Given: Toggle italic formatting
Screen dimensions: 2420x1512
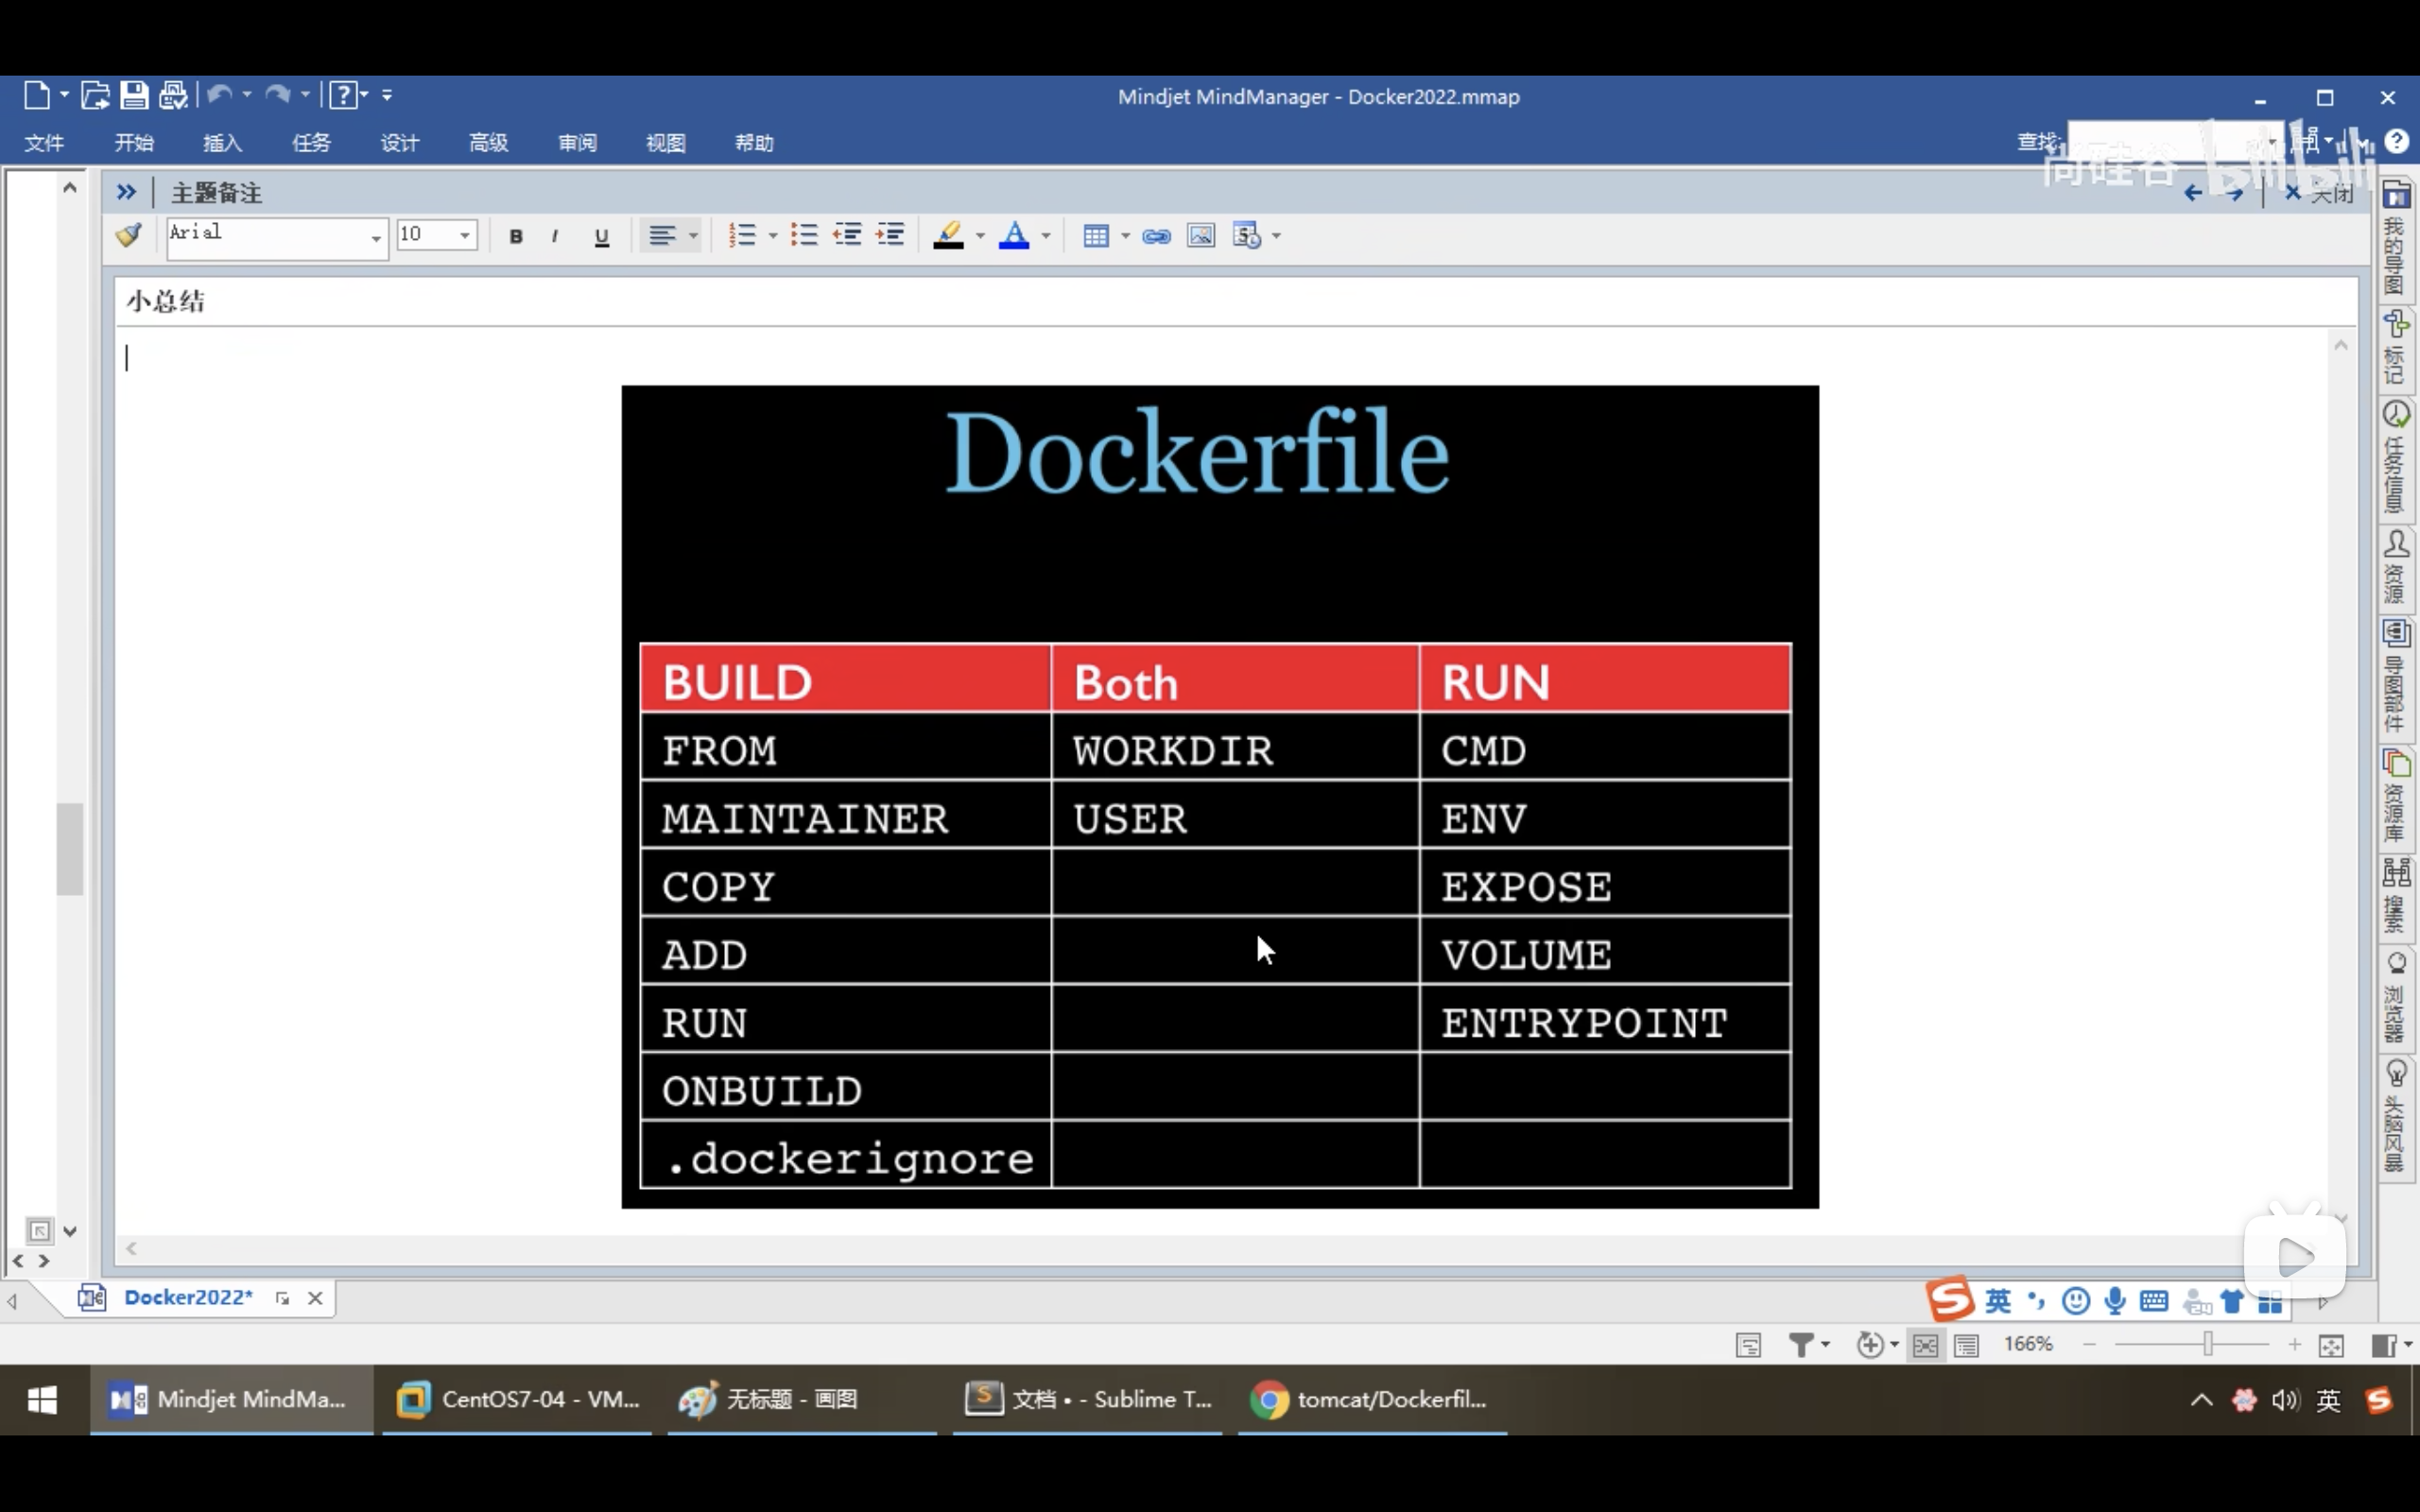Looking at the screenshot, I should 555,236.
